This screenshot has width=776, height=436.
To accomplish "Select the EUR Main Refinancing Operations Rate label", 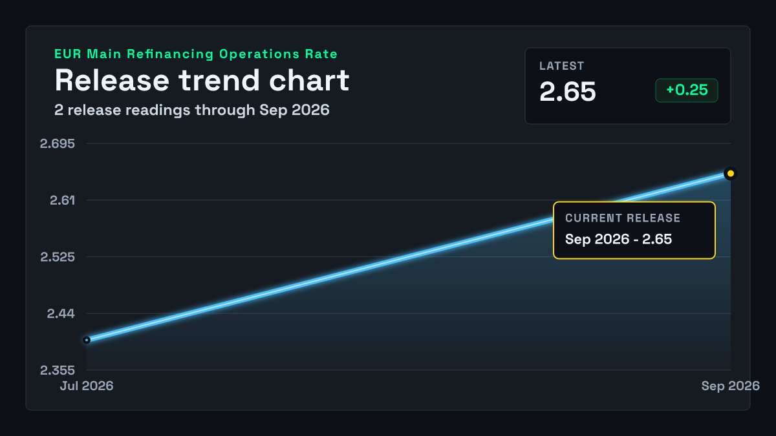I will coord(196,54).
